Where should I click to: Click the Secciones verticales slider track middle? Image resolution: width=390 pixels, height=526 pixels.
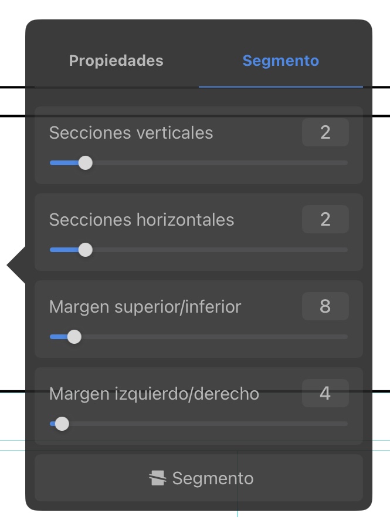point(199,163)
